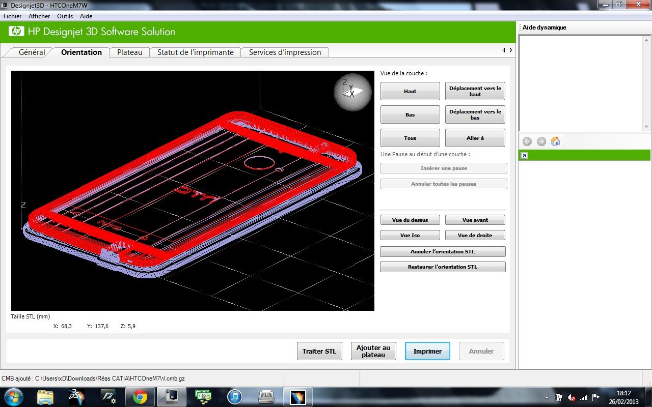Click the Aide dynamique panel title

[x=545, y=27]
